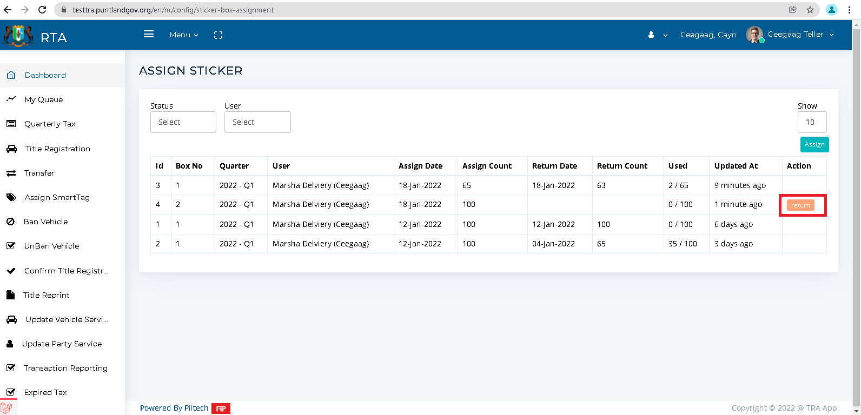Screen dimensions: 861x415
Task: Open Update Party Service page
Action: coord(62,344)
